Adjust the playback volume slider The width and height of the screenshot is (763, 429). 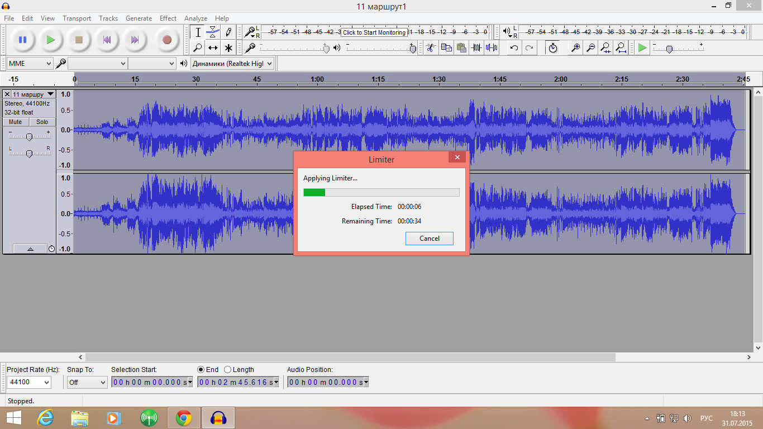413,48
